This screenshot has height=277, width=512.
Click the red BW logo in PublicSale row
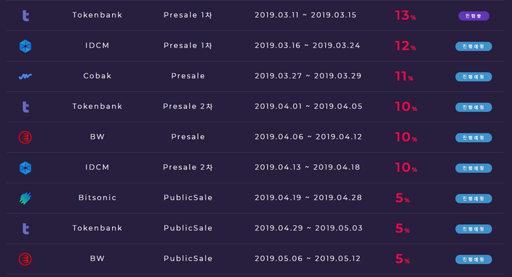click(25, 259)
